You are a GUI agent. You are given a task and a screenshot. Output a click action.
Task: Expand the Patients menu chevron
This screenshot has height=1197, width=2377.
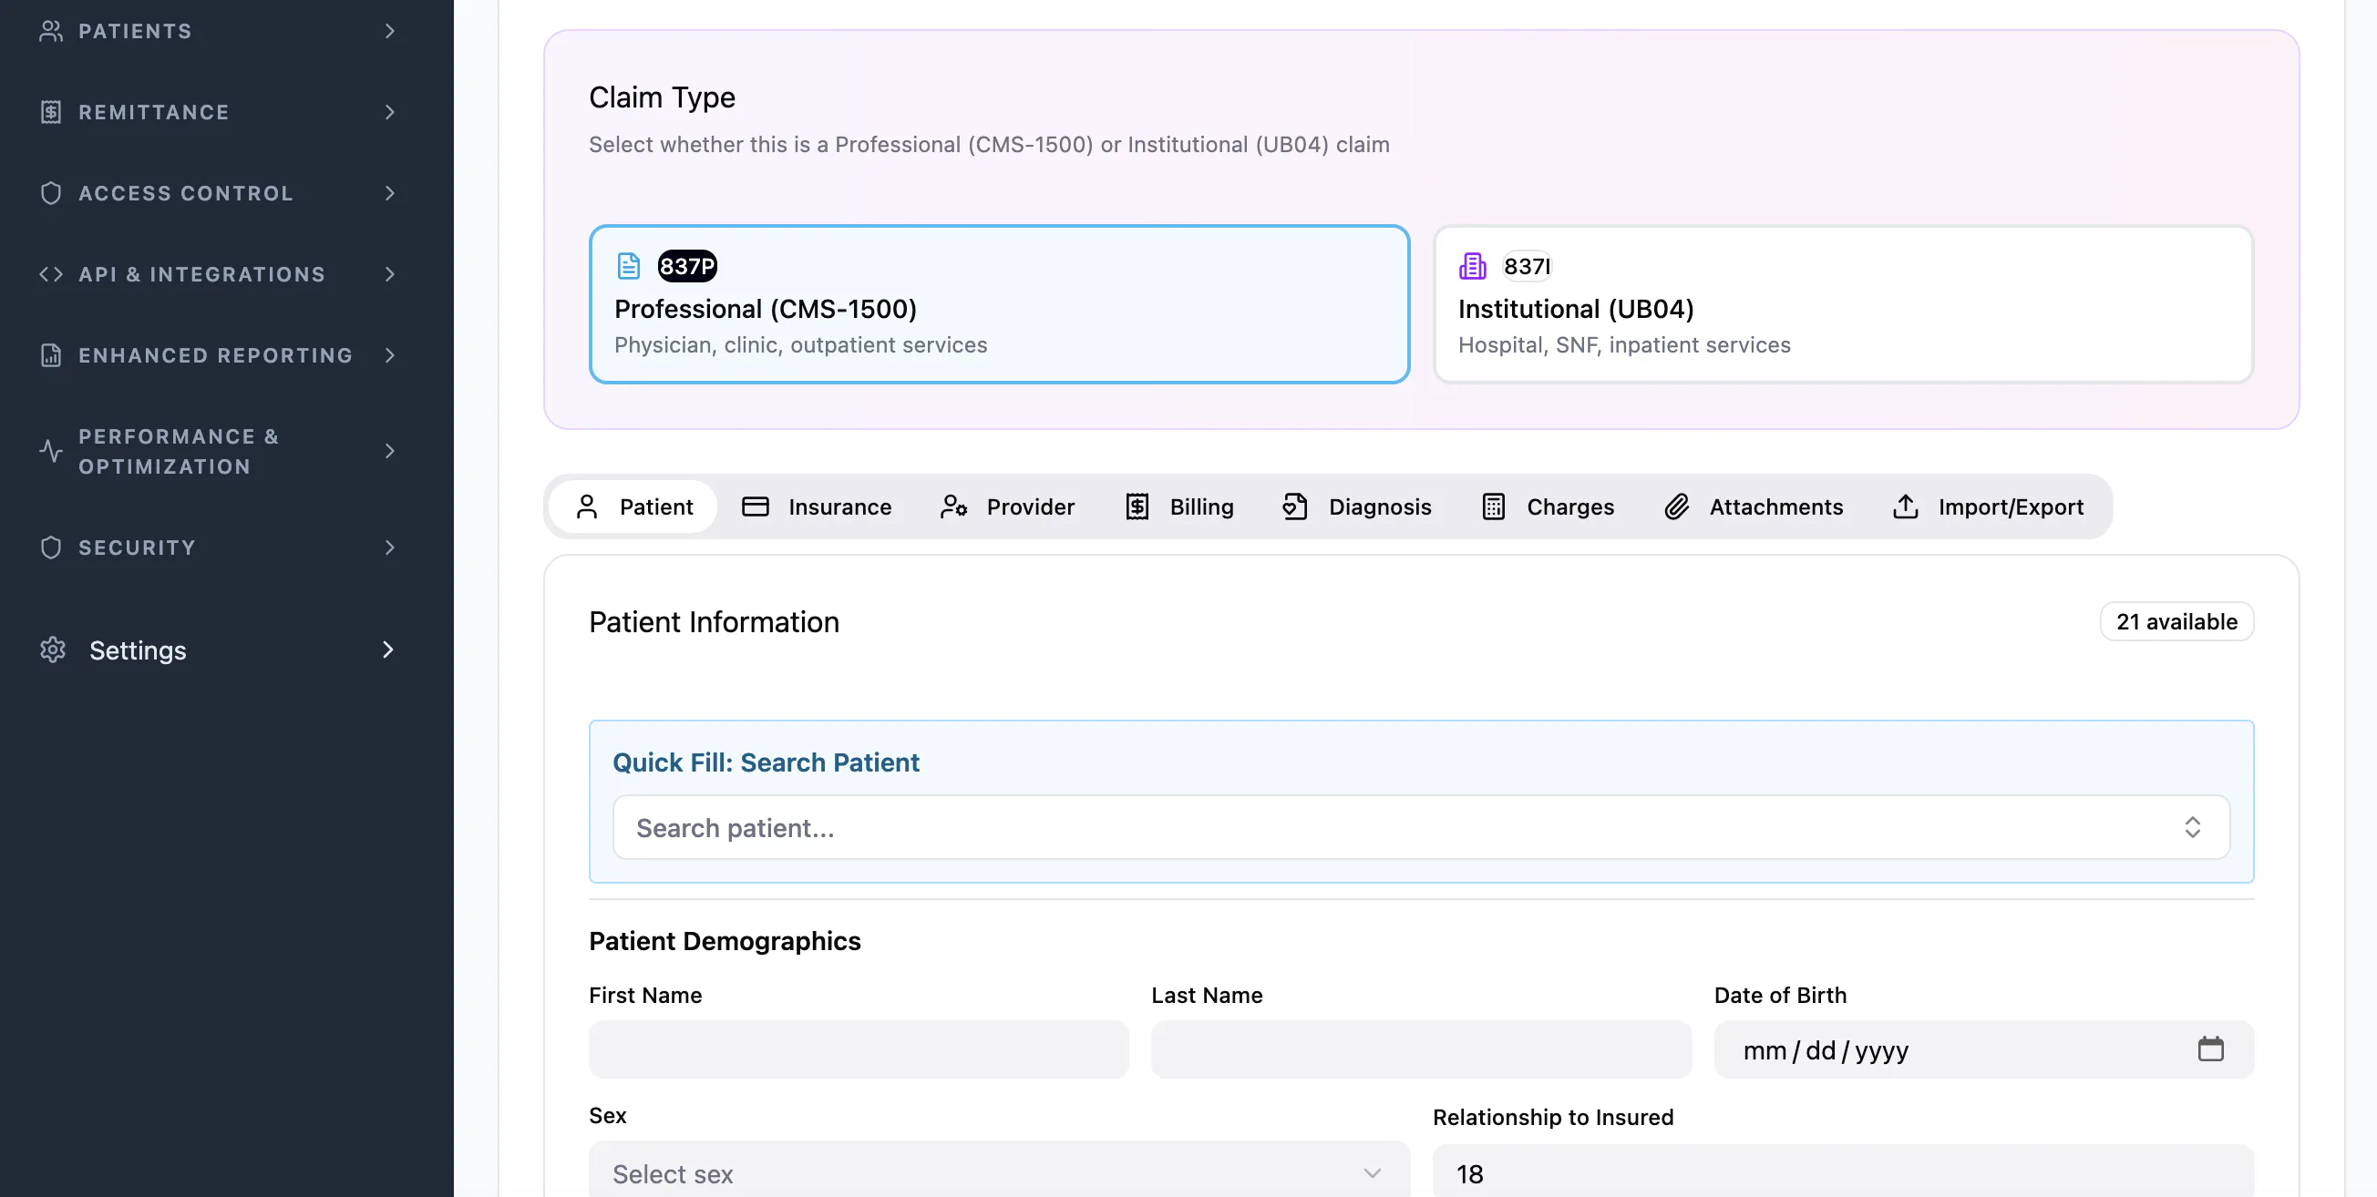[389, 31]
